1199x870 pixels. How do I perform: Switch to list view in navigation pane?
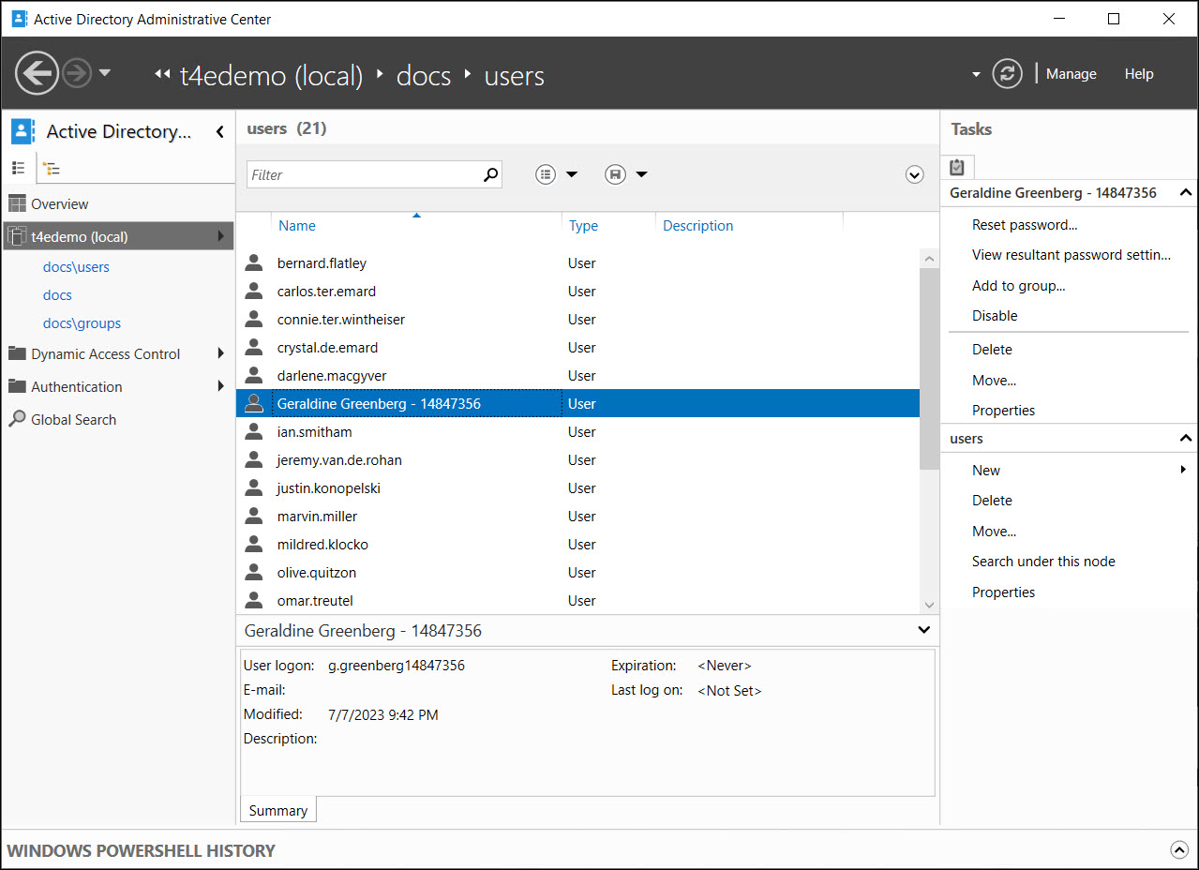tap(18, 168)
